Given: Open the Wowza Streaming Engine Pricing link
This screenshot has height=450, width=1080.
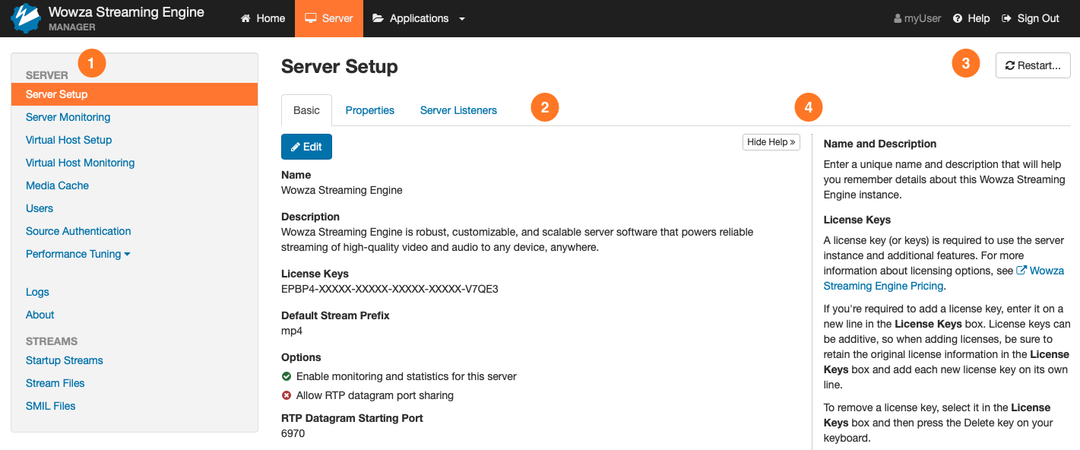Looking at the screenshot, I should pyautogui.click(x=944, y=278).
